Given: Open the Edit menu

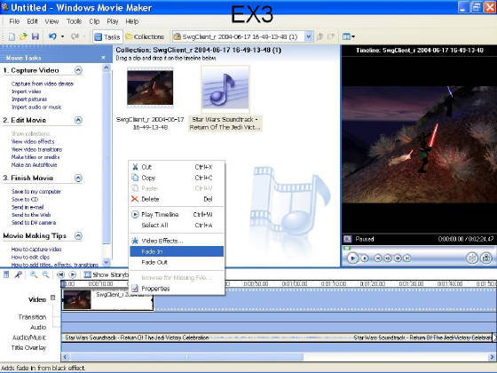Looking at the screenshot, I should tap(32, 21).
